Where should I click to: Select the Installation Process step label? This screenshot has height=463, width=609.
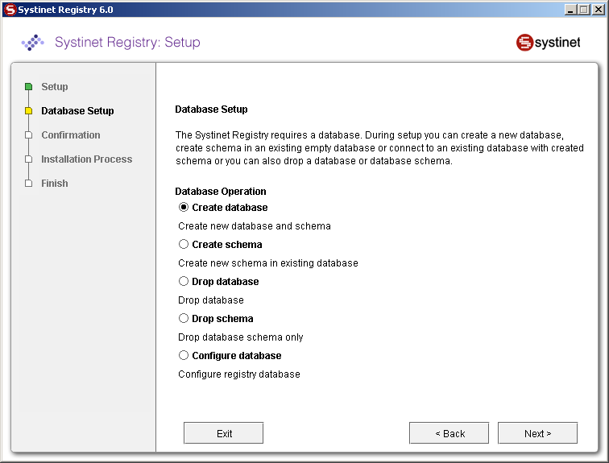click(87, 159)
